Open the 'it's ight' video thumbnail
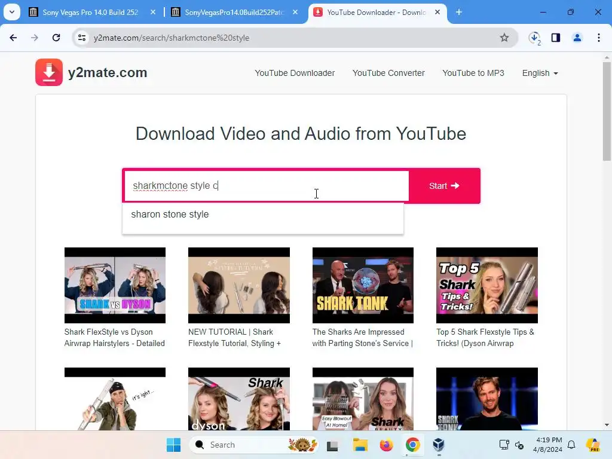The image size is (612, 459). click(115, 399)
